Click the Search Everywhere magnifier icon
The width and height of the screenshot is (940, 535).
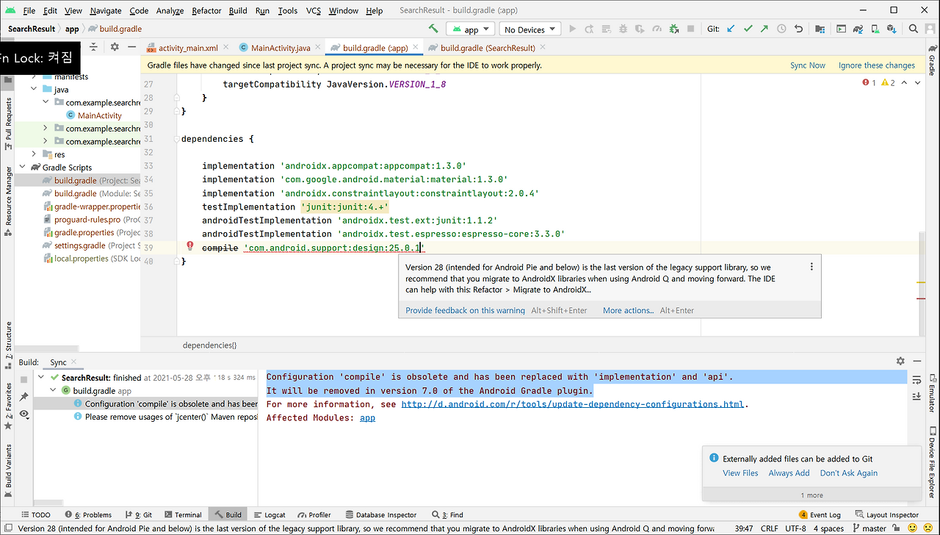point(913,29)
